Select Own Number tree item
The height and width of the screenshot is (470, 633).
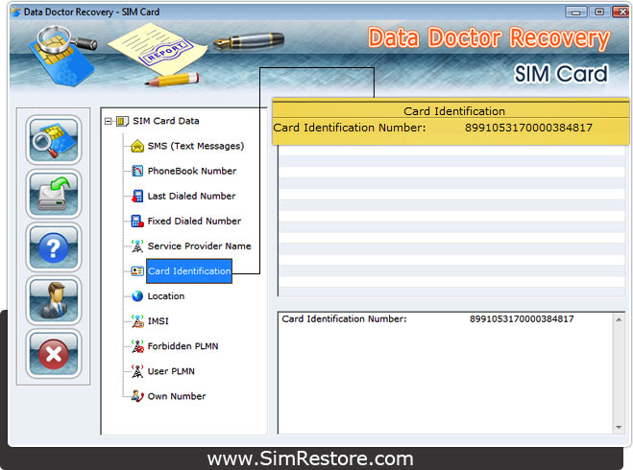[177, 396]
